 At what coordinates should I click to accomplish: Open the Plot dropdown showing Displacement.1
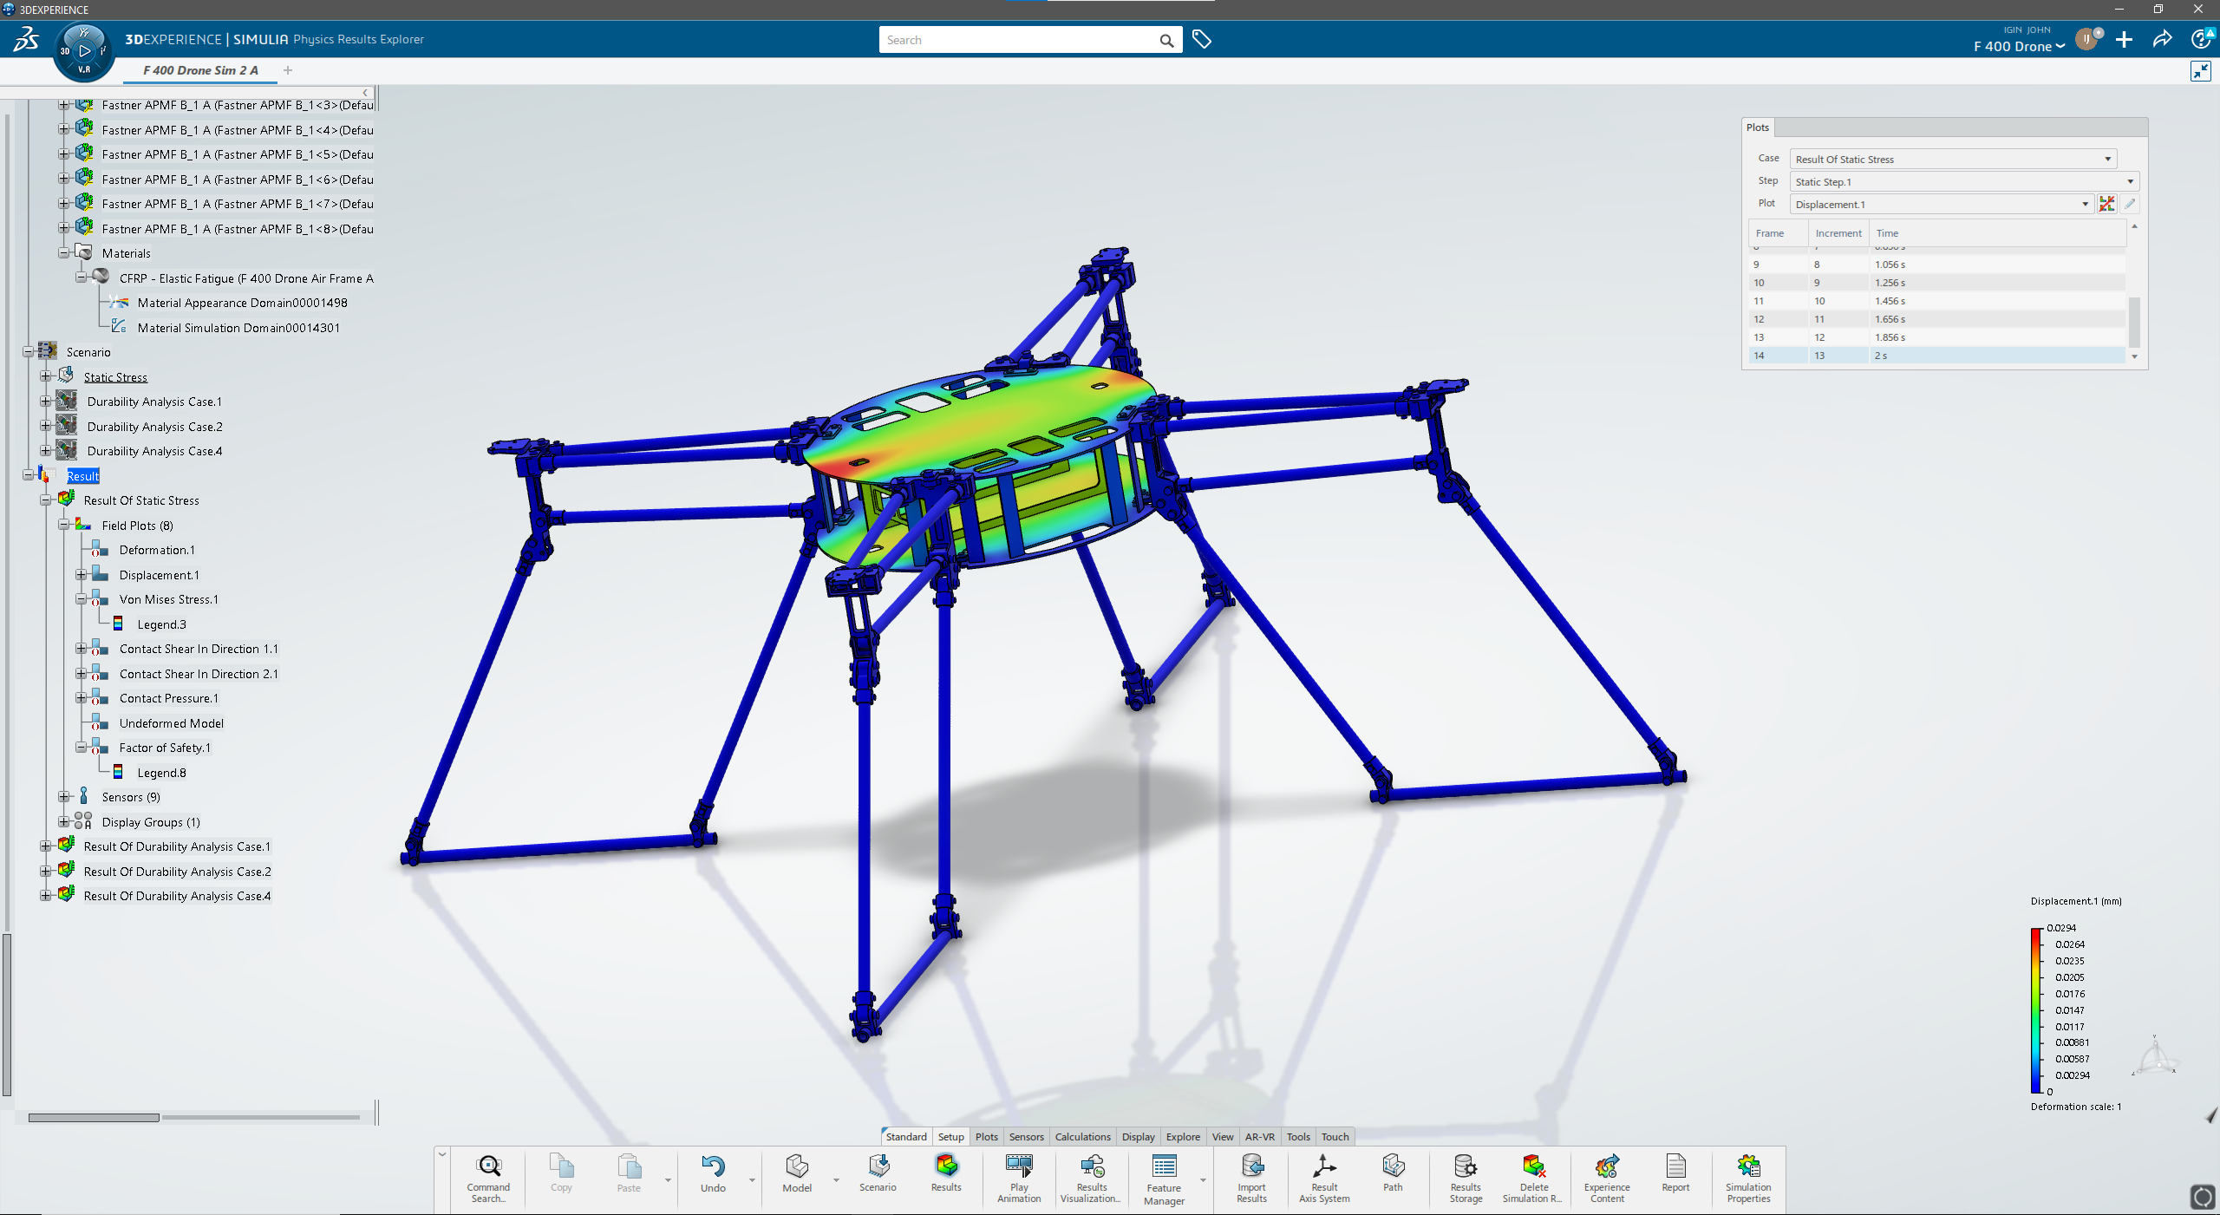pos(2085,205)
